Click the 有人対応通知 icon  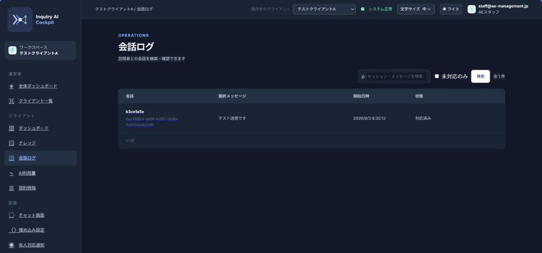pyautogui.click(x=11, y=245)
